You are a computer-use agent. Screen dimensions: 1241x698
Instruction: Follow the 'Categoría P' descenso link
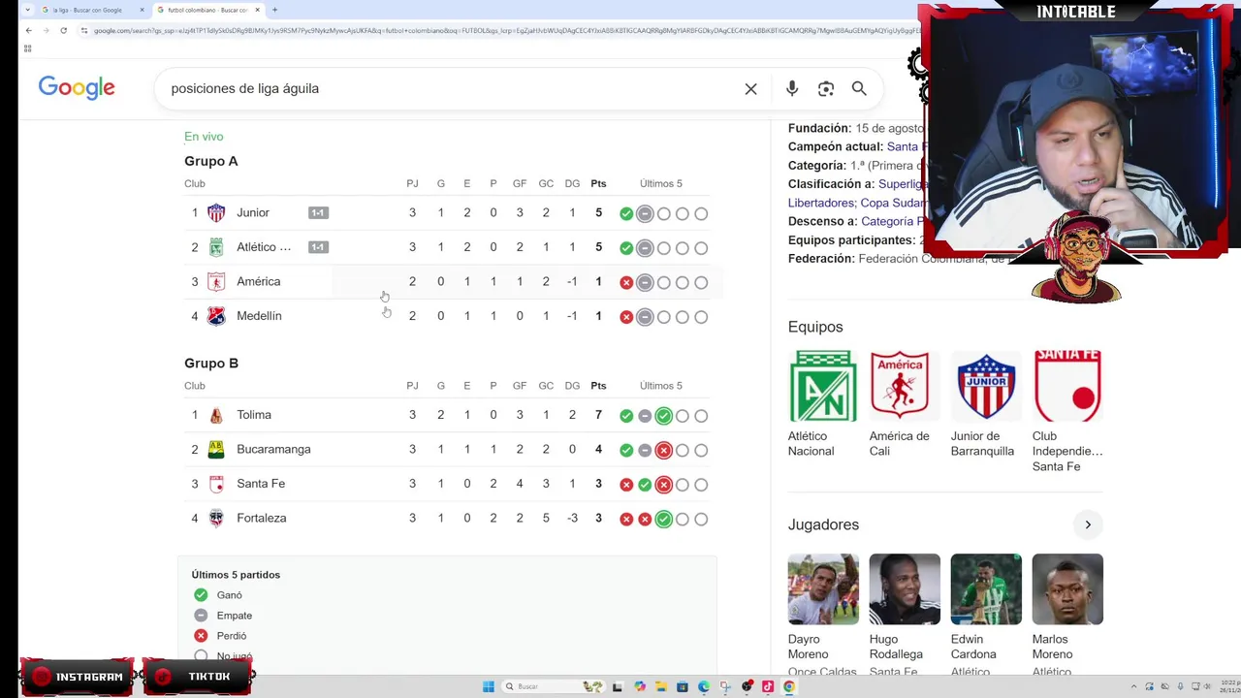click(893, 221)
